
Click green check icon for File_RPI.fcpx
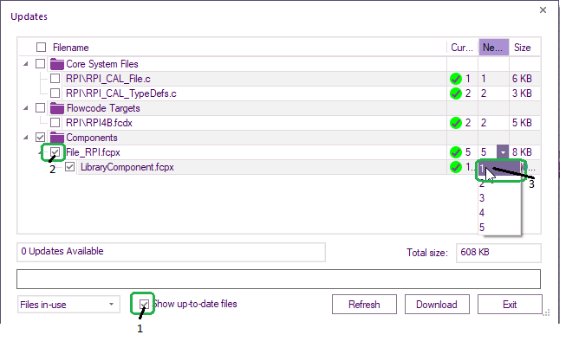pyautogui.click(x=456, y=152)
